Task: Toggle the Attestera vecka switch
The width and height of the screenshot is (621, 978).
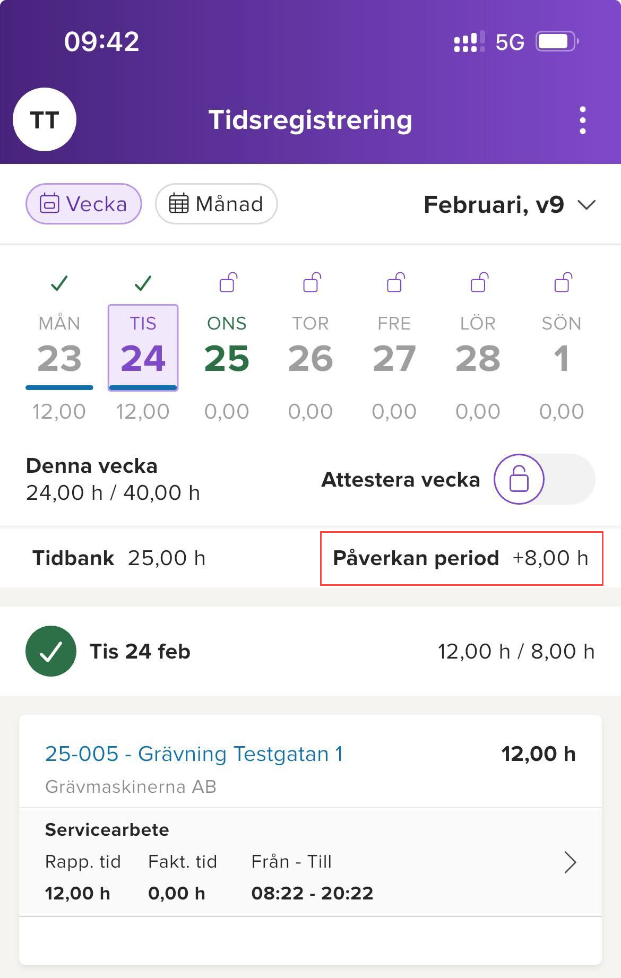Action: click(x=544, y=479)
